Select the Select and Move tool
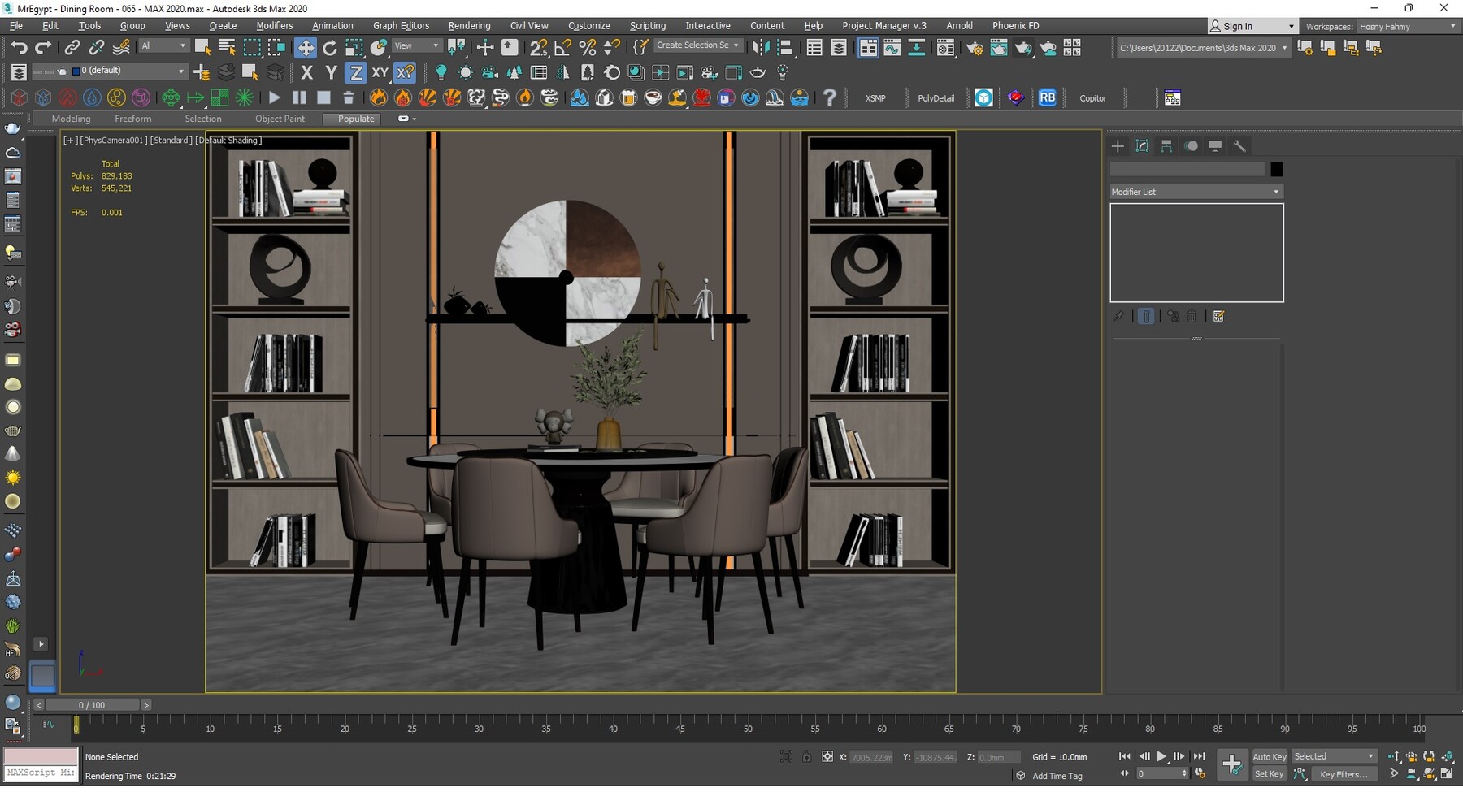1463x792 pixels. click(306, 47)
